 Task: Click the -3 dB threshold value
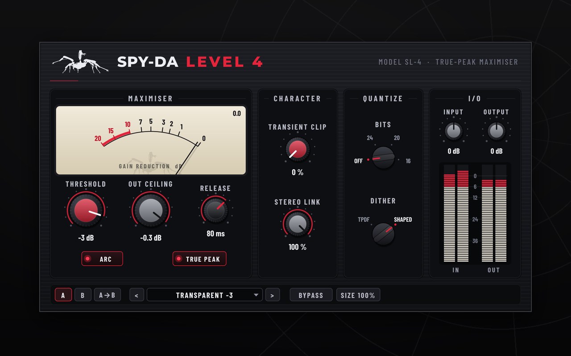86,238
